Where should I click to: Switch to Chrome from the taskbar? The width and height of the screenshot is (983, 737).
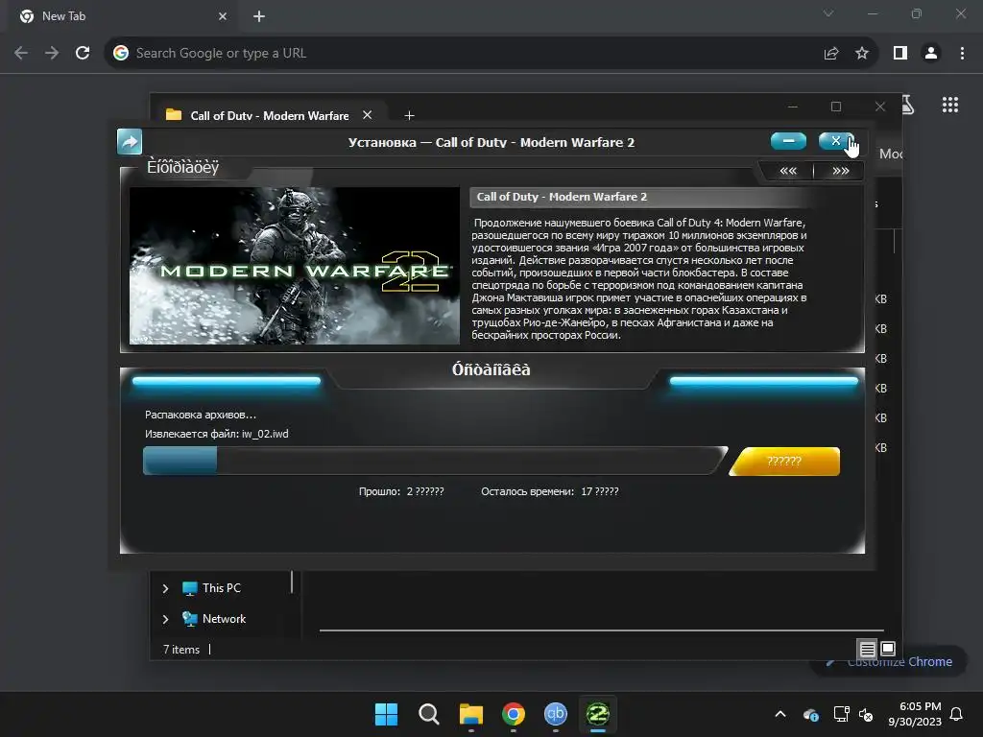tap(513, 714)
